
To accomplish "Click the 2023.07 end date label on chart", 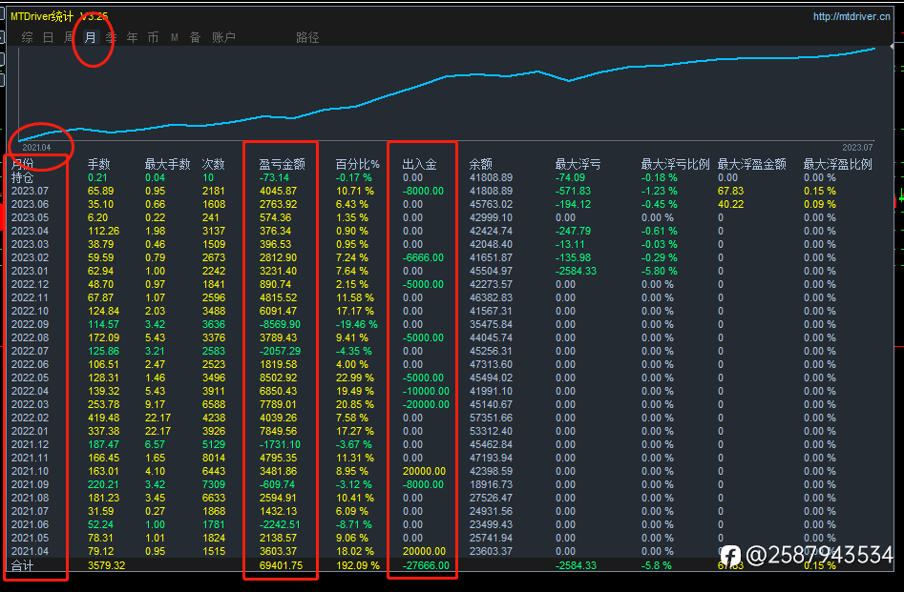I will (x=857, y=148).
